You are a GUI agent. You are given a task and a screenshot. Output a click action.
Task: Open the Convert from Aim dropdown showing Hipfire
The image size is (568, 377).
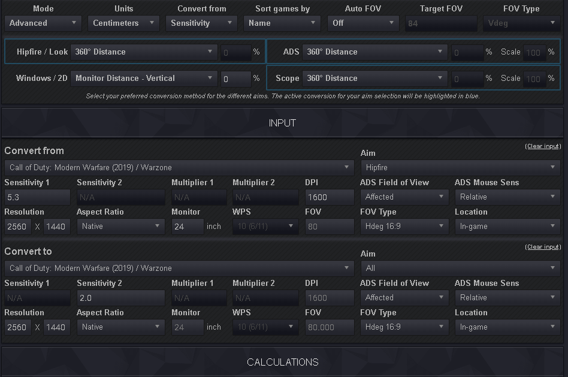460,168
